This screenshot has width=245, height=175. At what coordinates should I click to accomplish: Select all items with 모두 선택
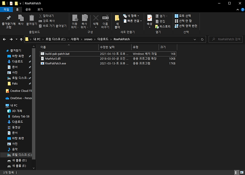(x=183, y=16)
